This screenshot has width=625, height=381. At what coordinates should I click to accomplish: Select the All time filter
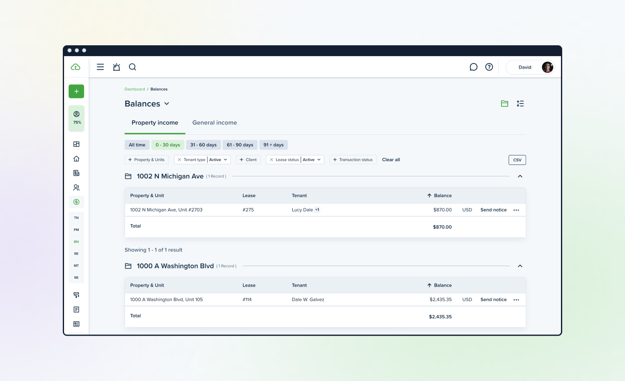click(137, 145)
